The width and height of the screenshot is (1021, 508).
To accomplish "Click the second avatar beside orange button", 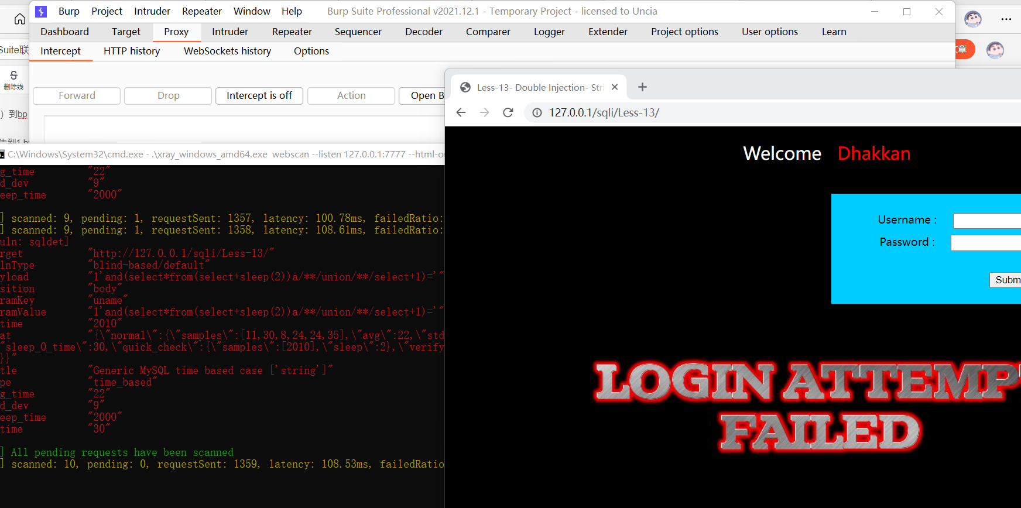I will click(995, 50).
